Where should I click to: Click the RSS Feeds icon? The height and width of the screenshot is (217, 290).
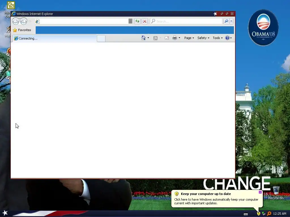155,38
